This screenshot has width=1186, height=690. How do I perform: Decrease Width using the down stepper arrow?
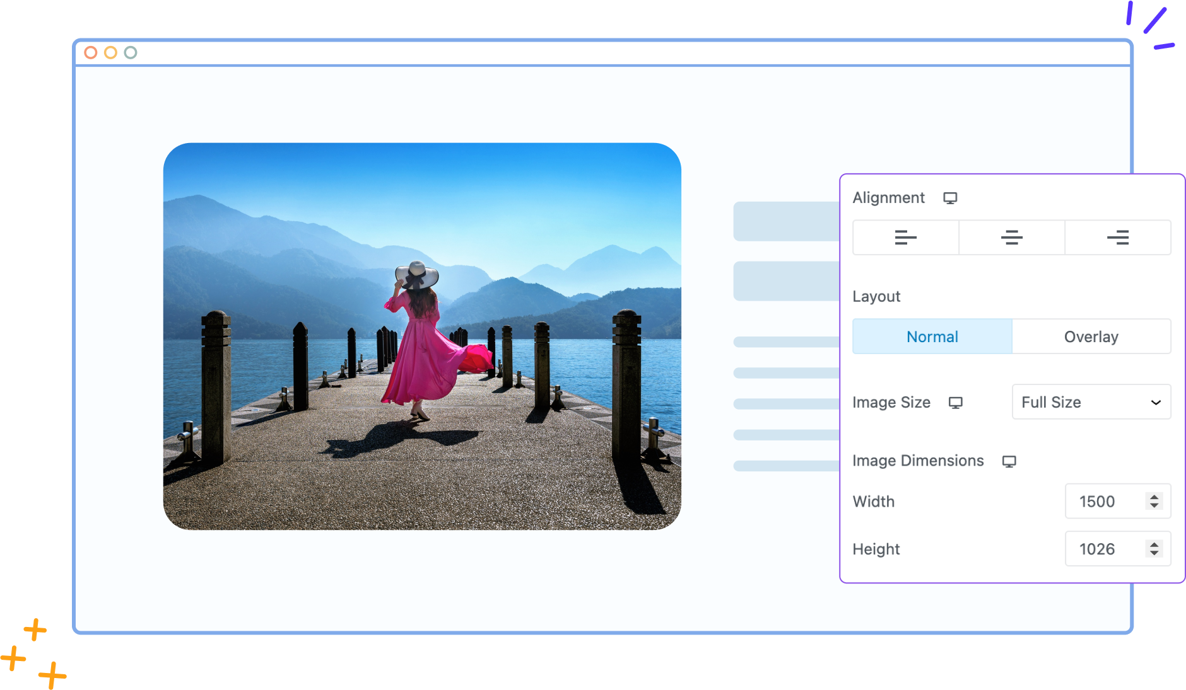[x=1154, y=505]
